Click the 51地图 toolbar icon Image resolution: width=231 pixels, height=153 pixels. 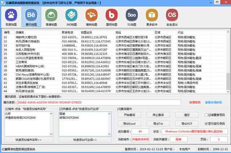(132, 17)
